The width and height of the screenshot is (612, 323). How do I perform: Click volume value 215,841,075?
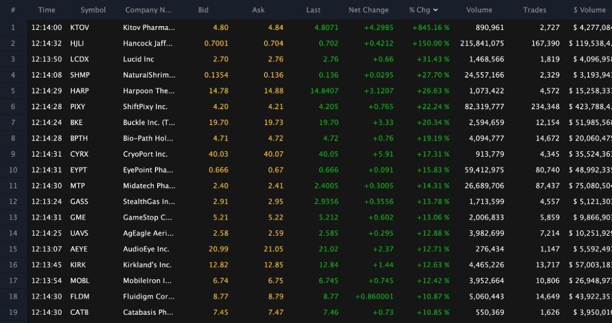[x=482, y=44]
